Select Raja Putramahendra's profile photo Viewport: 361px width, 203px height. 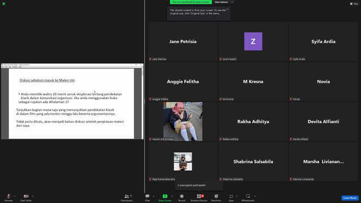click(183, 161)
